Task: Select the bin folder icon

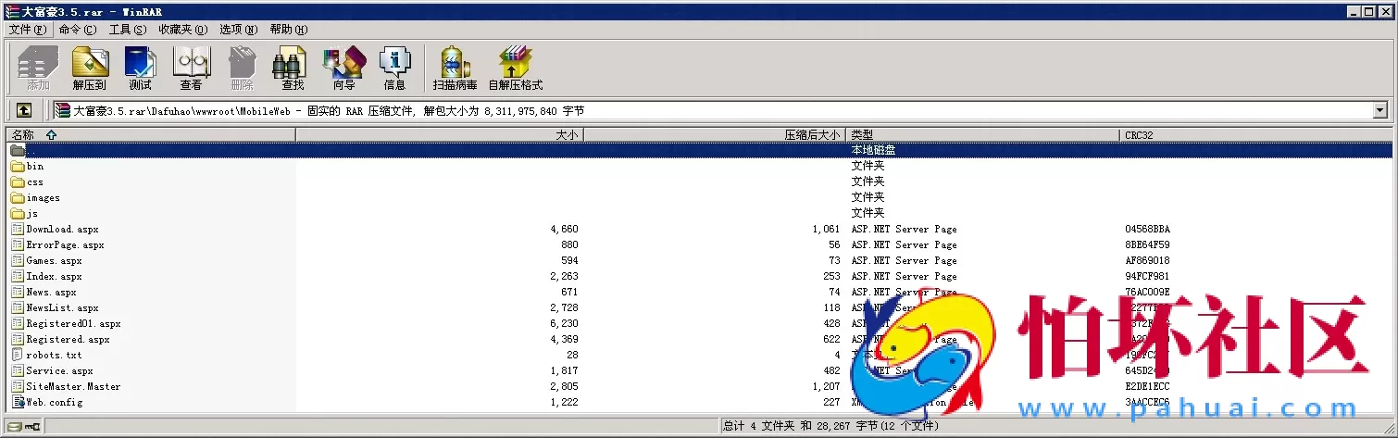Action: (x=18, y=167)
